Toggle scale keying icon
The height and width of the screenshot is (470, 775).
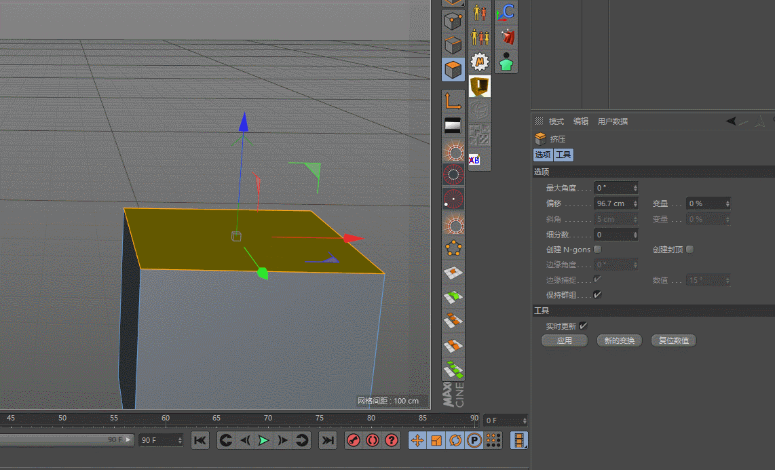point(436,440)
